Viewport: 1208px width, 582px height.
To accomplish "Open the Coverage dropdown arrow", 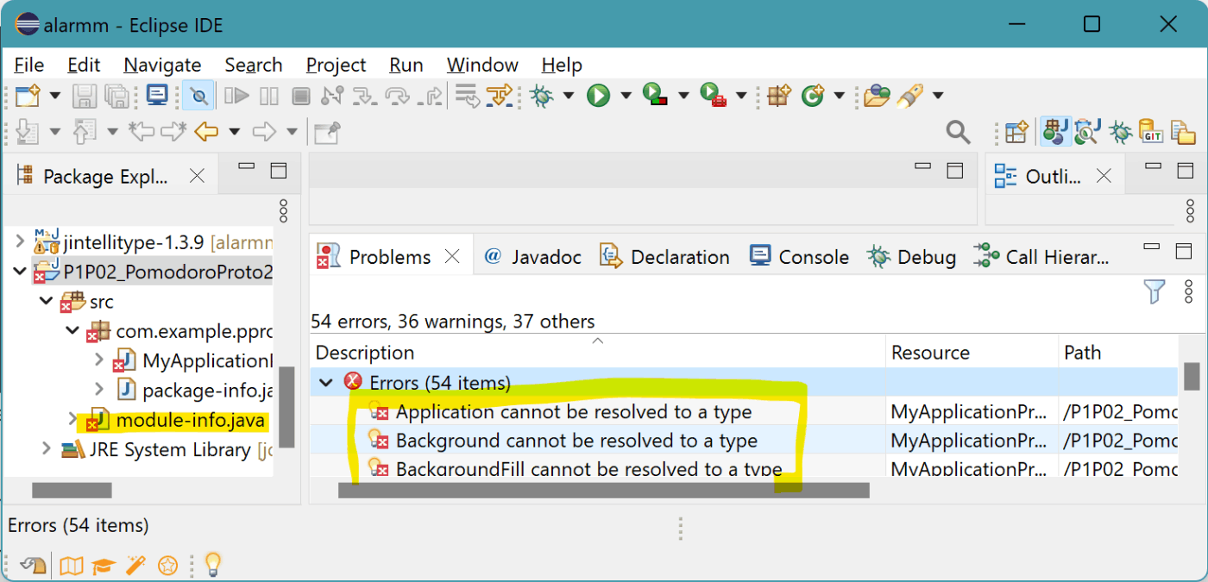I will pyautogui.click(x=683, y=95).
